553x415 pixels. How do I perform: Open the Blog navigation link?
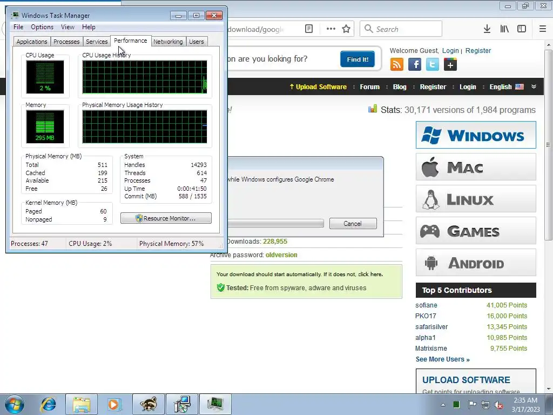pos(400,87)
